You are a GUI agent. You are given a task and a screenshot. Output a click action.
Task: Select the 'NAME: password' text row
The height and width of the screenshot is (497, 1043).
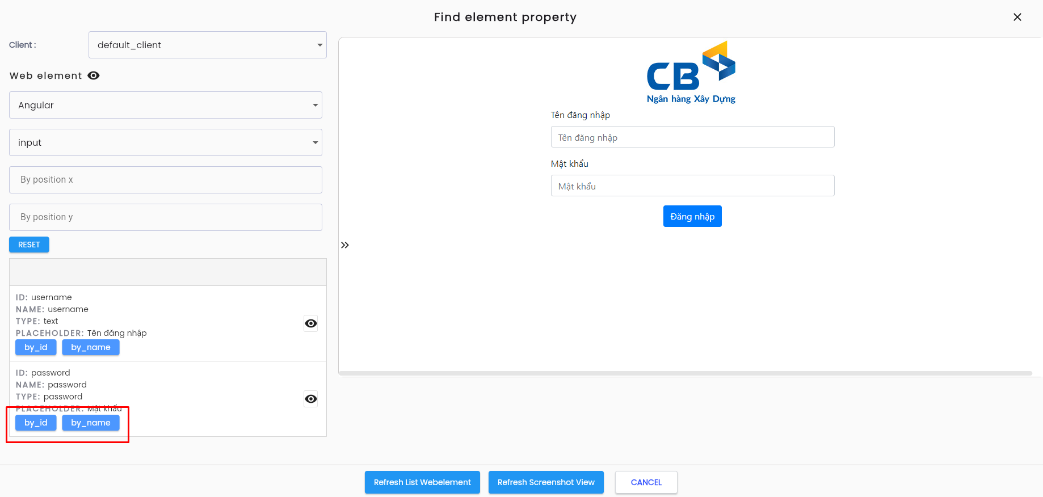(x=51, y=385)
